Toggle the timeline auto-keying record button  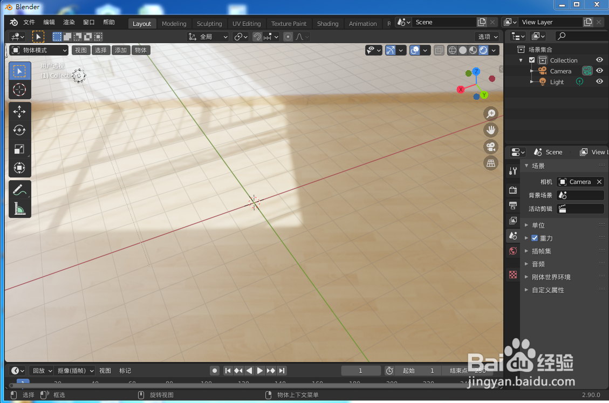pyautogui.click(x=214, y=371)
